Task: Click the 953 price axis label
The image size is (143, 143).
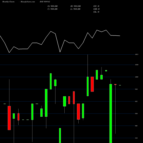Action: pos(136,102)
